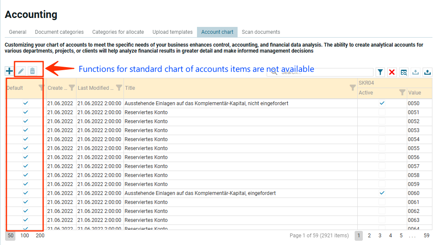
Task: Click the advanced search icon in toolbar
Action: 404,72
